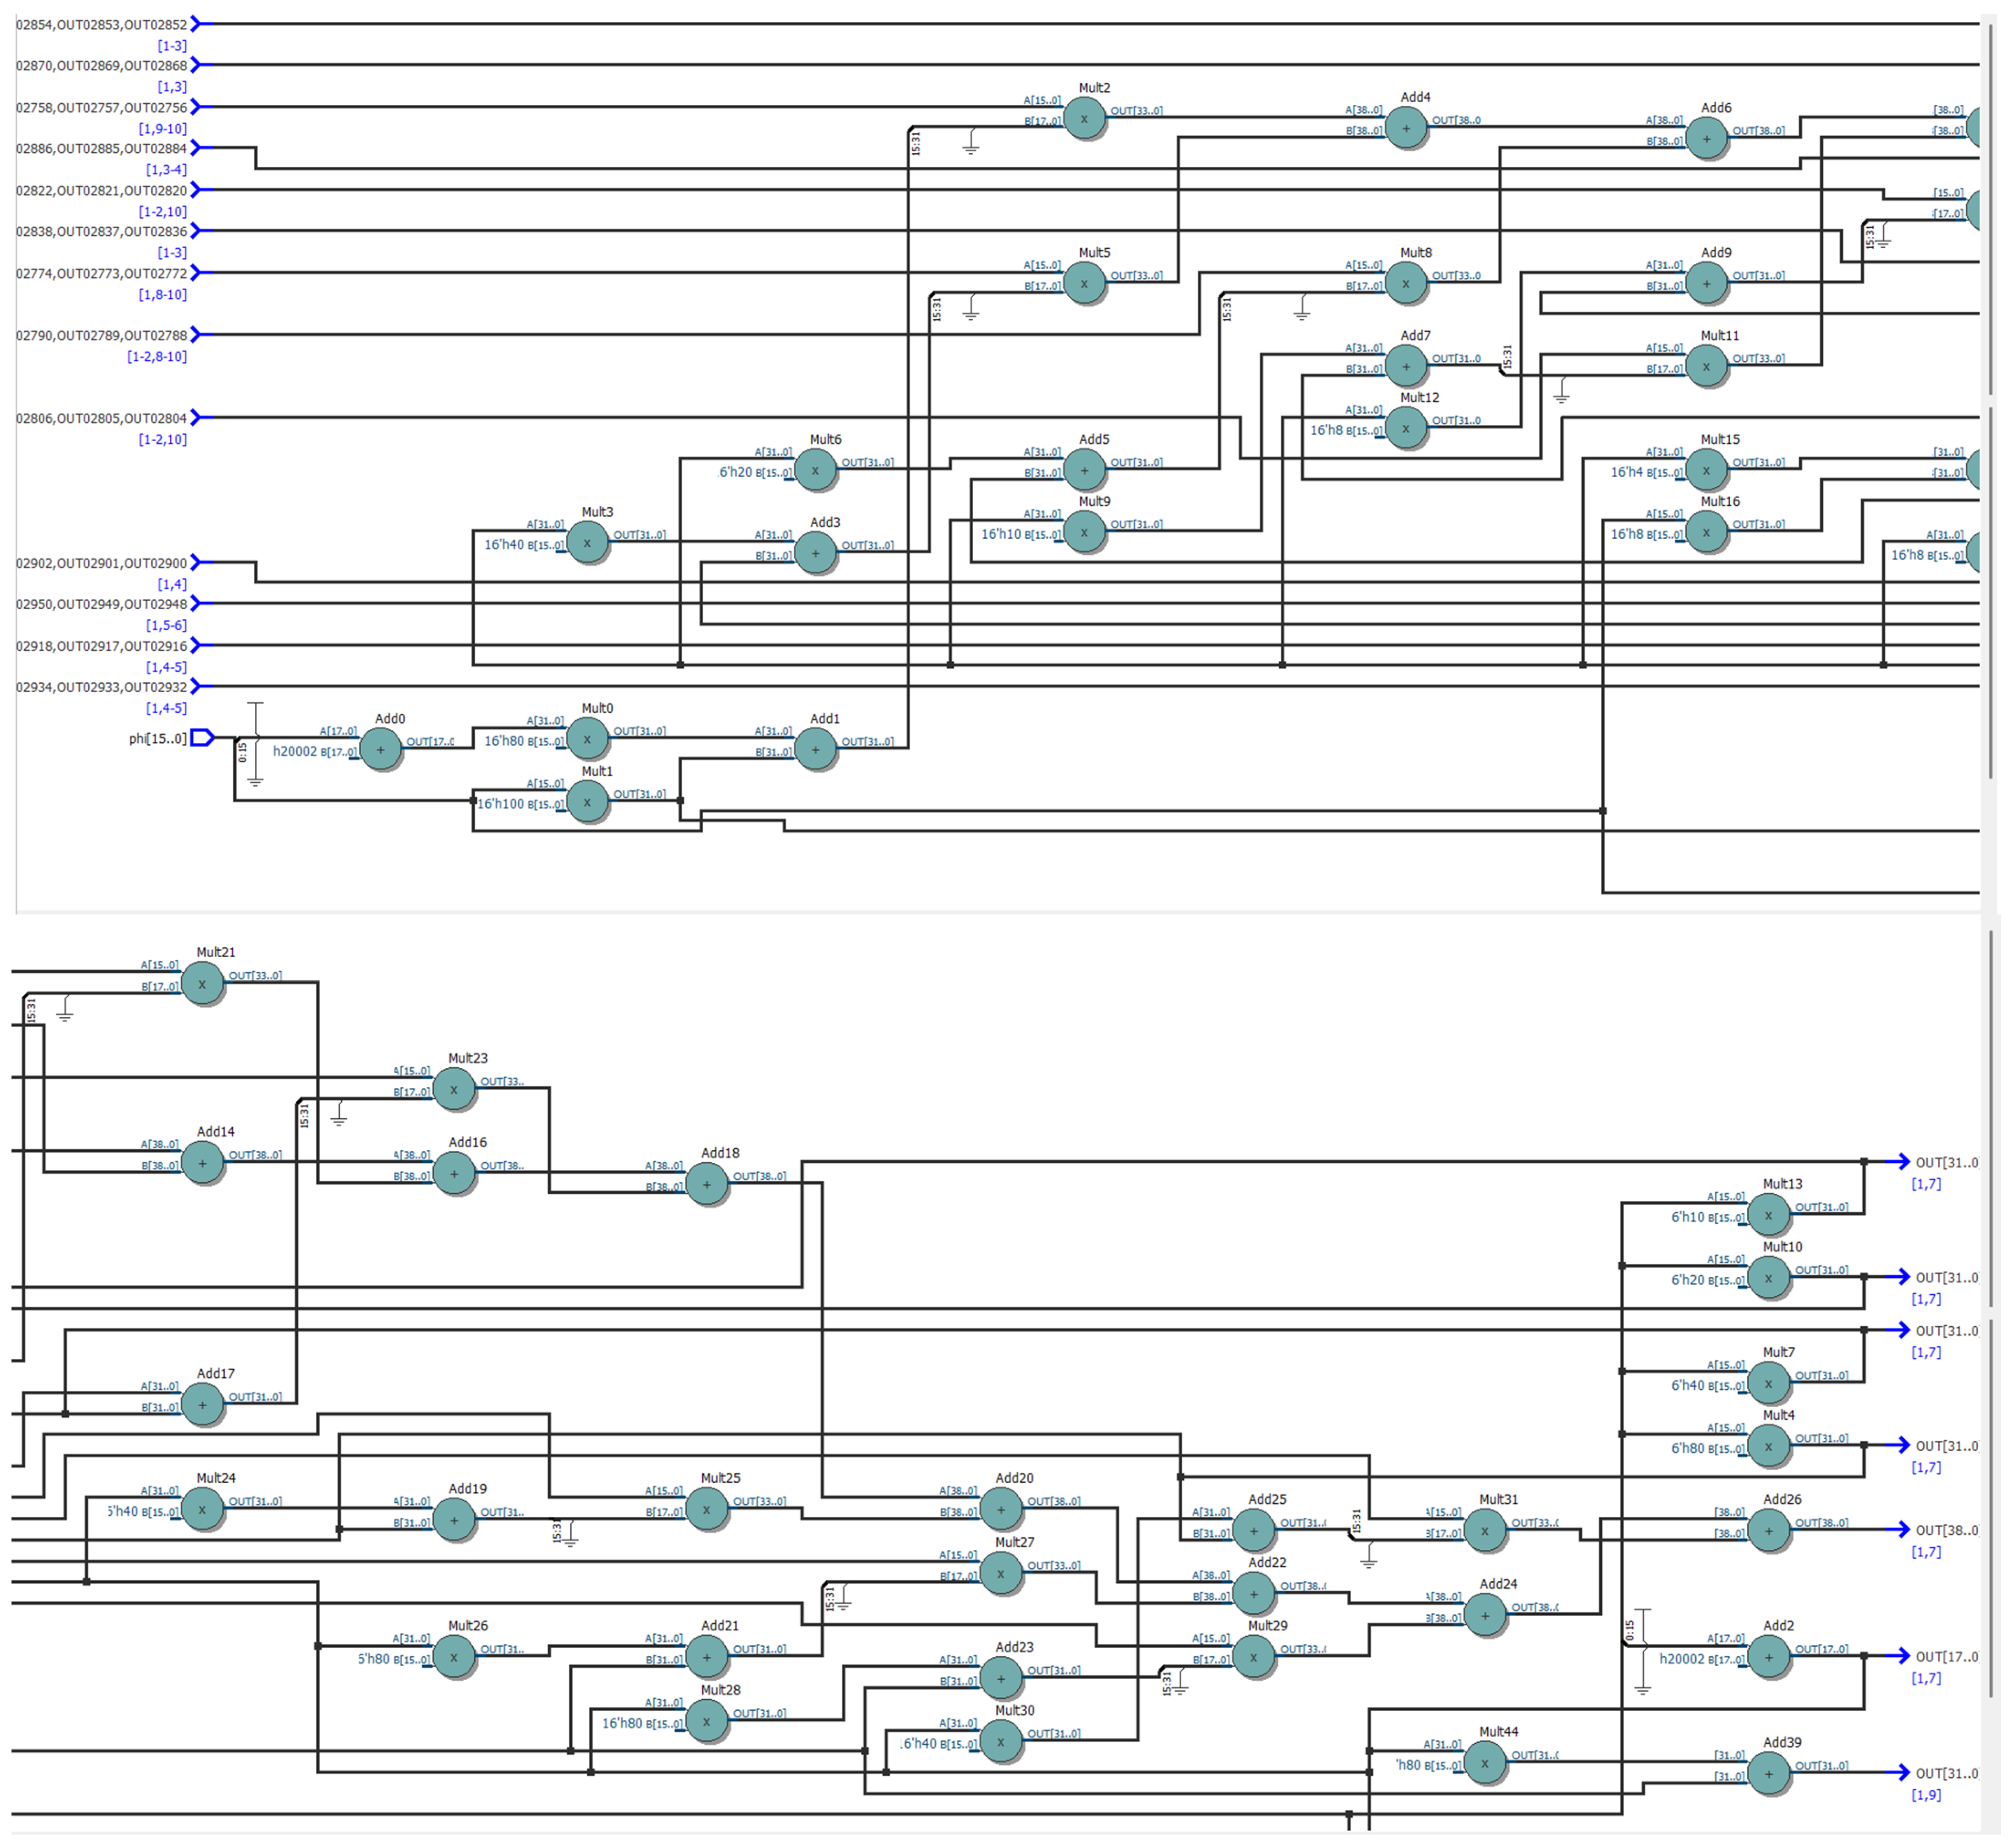
Task: Select the Add9 adder node
Action: [x=1707, y=284]
